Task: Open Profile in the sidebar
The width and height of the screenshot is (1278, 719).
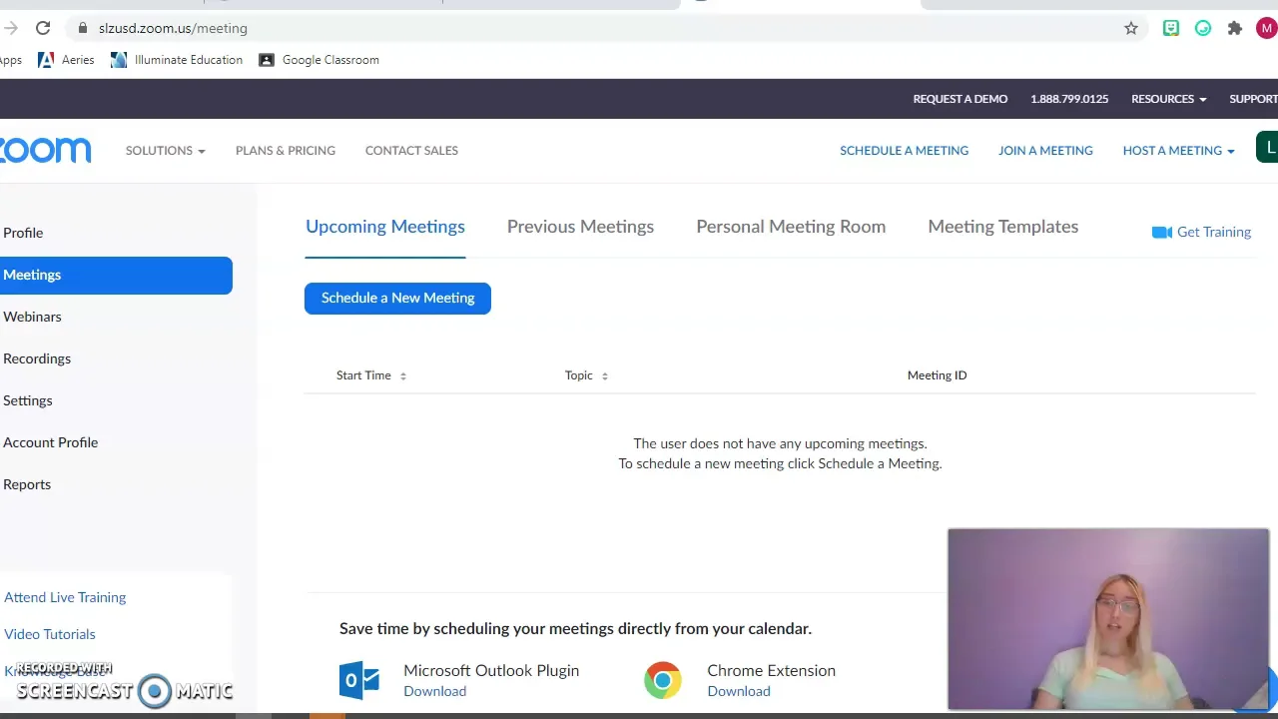Action: [23, 233]
